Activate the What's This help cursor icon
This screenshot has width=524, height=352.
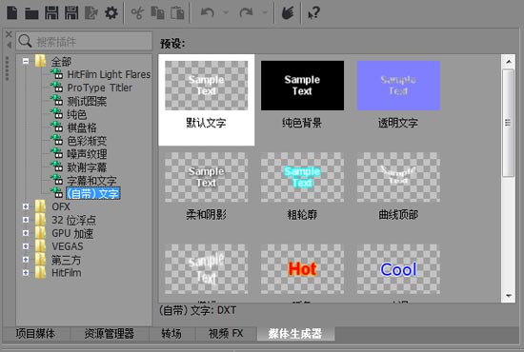(x=313, y=13)
